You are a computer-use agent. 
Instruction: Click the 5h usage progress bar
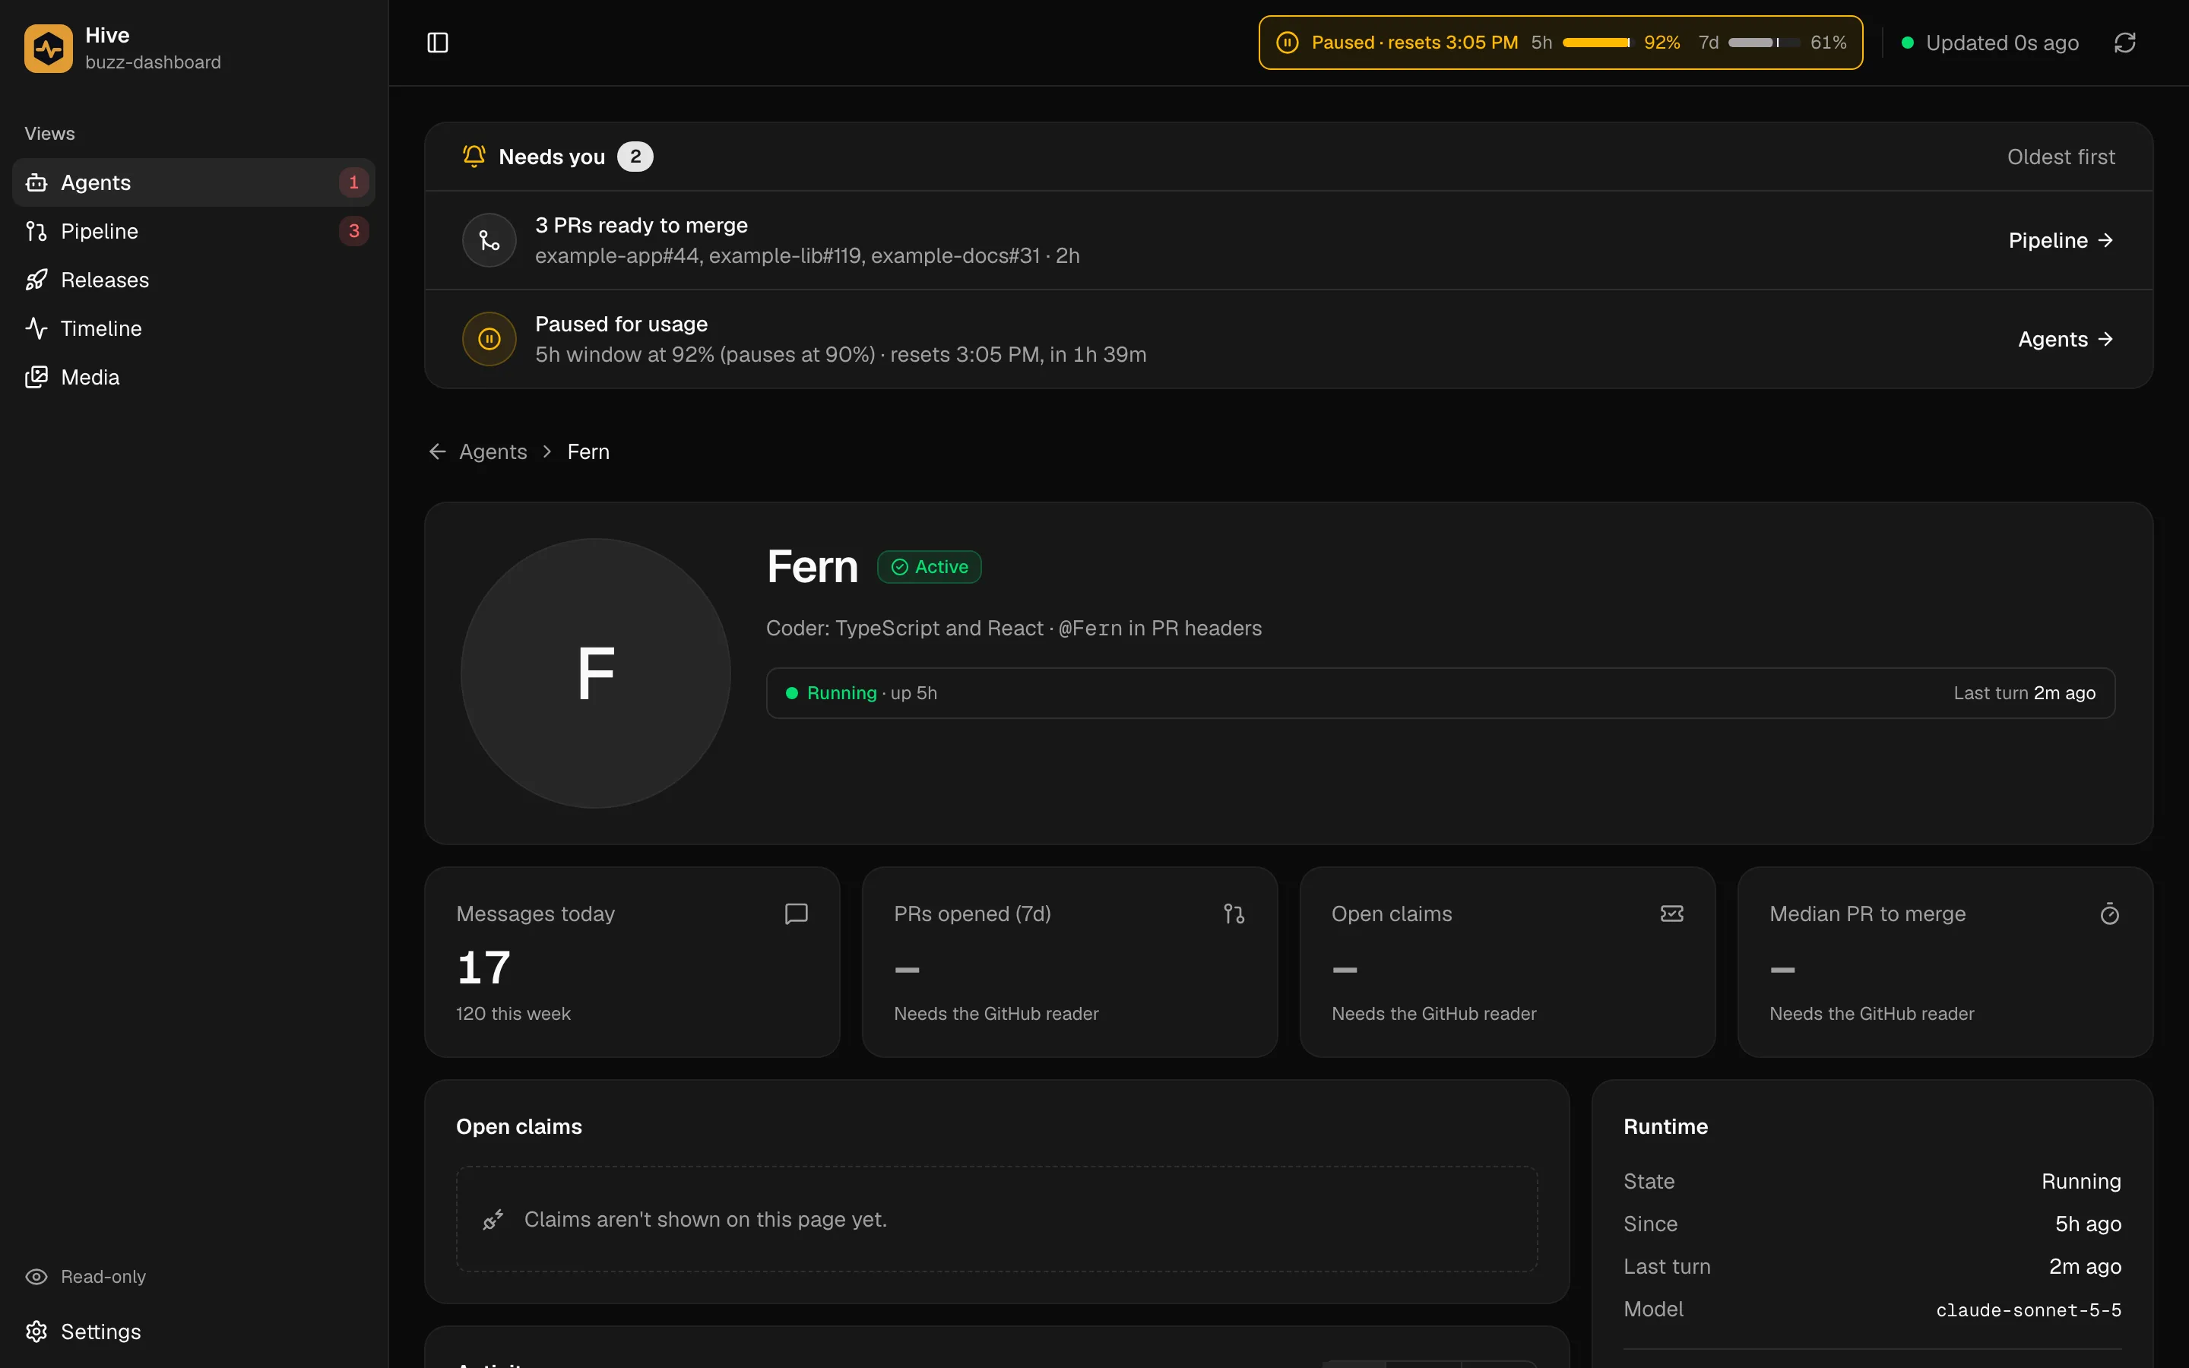pos(1596,43)
